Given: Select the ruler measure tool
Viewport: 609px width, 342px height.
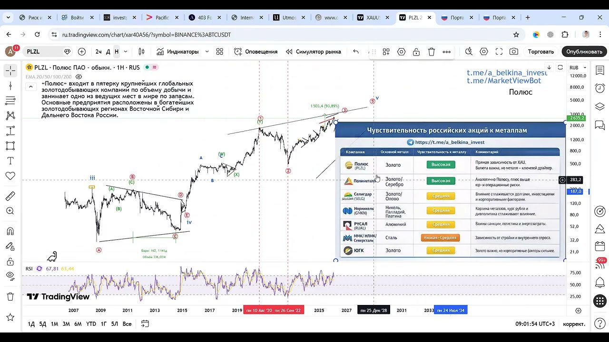Looking at the screenshot, I should click(10, 196).
